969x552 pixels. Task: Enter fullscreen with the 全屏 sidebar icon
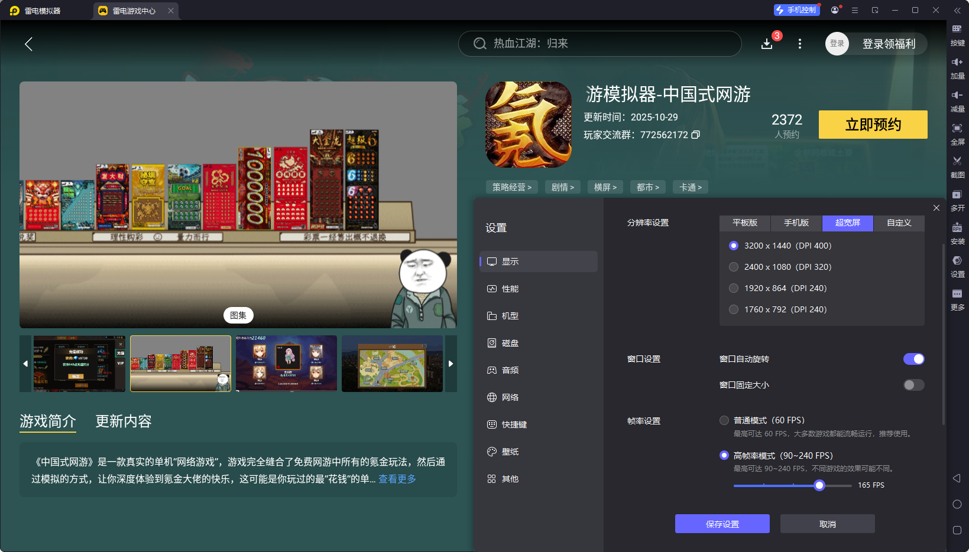pos(958,134)
